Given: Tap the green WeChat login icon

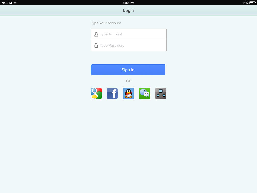Looking at the screenshot, I should [145, 93].
